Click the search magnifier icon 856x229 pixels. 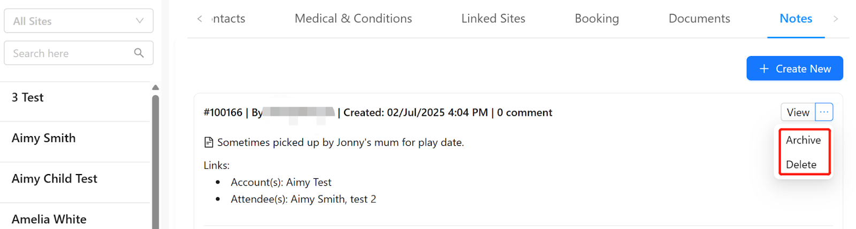tap(139, 53)
